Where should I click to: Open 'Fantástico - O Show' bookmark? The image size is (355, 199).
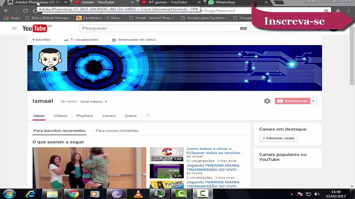tap(100, 18)
